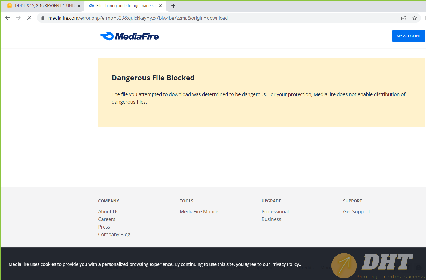Click the share page icon
This screenshot has width=426, height=280.
(x=404, y=18)
